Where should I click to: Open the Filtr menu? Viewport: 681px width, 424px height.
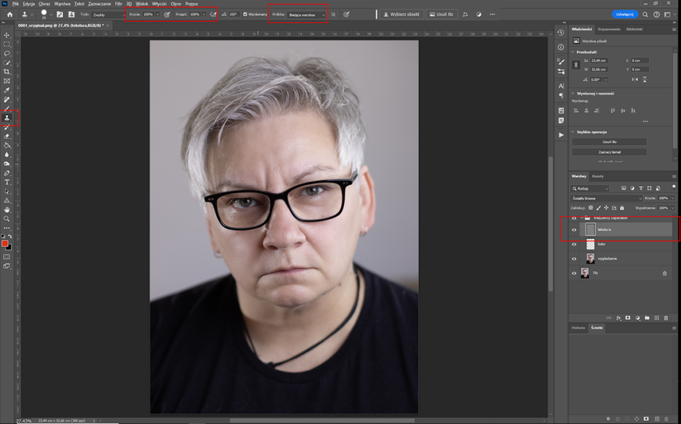coord(118,3)
